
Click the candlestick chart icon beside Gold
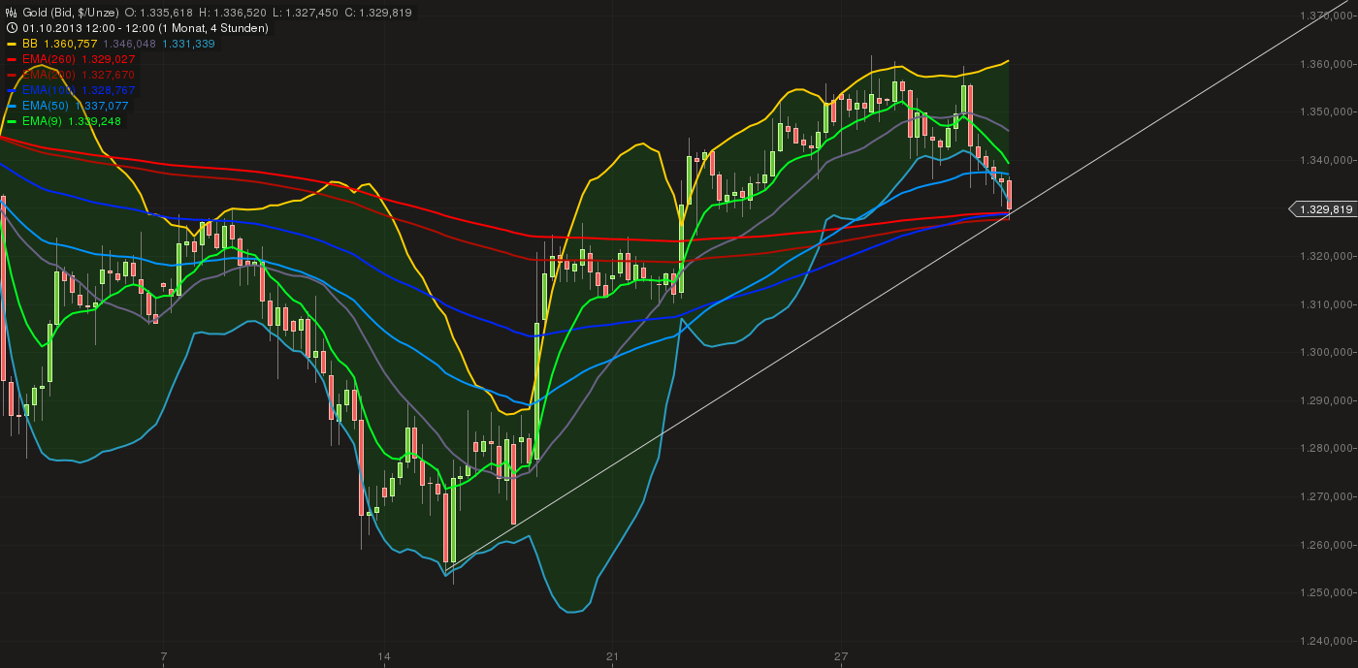point(11,13)
